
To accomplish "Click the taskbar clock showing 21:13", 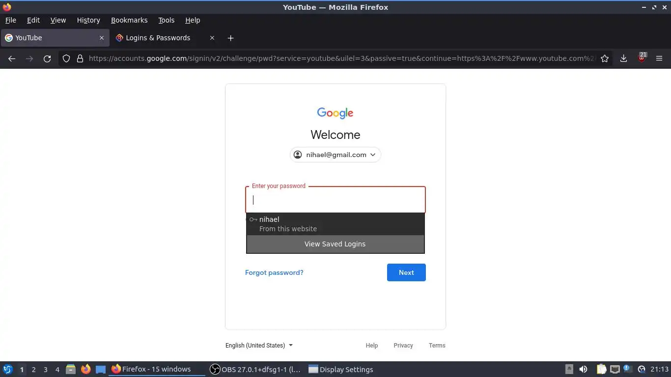I will pyautogui.click(x=660, y=369).
